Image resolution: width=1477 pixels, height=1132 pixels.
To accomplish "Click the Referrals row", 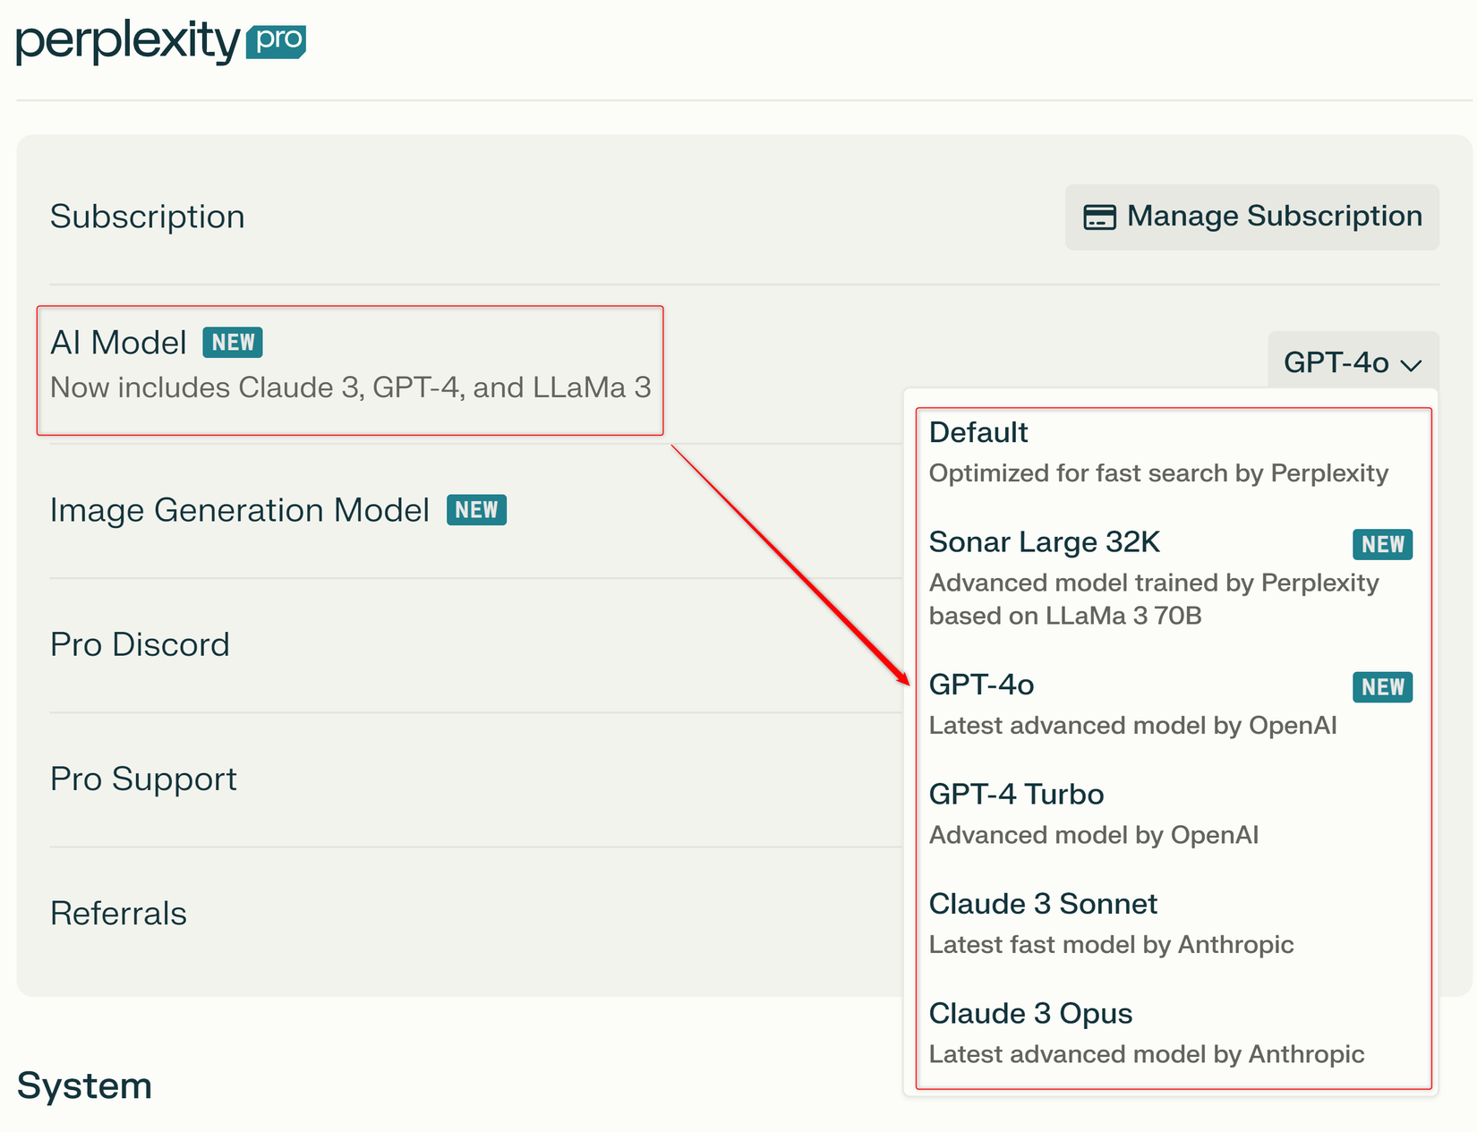I will [x=119, y=914].
